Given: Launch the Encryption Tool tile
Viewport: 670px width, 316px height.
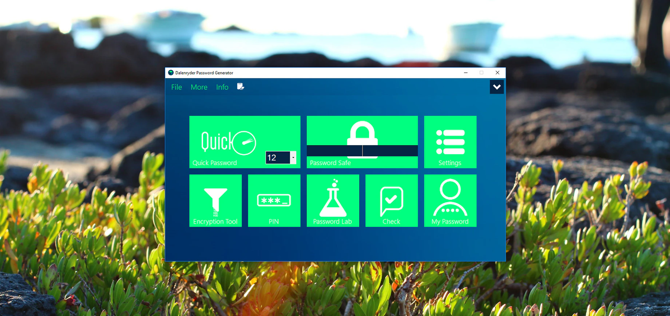Looking at the screenshot, I should pyautogui.click(x=215, y=201).
